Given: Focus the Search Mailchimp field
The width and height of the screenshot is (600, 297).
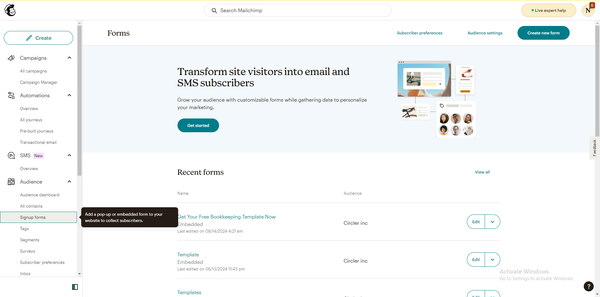Looking at the screenshot, I should [x=297, y=10].
